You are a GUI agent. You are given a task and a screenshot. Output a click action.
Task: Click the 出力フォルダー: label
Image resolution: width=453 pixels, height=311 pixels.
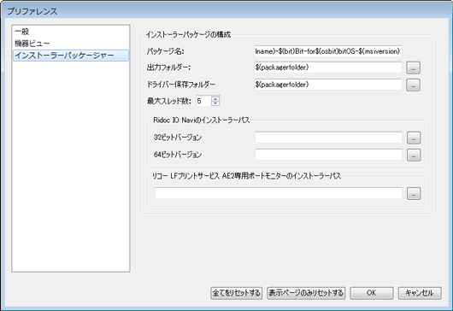pyautogui.click(x=168, y=67)
